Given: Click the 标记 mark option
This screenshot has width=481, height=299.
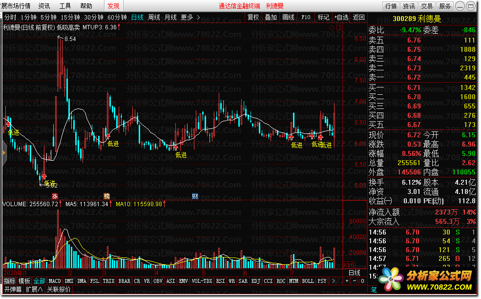Looking at the screenshot, I should (x=323, y=18).
